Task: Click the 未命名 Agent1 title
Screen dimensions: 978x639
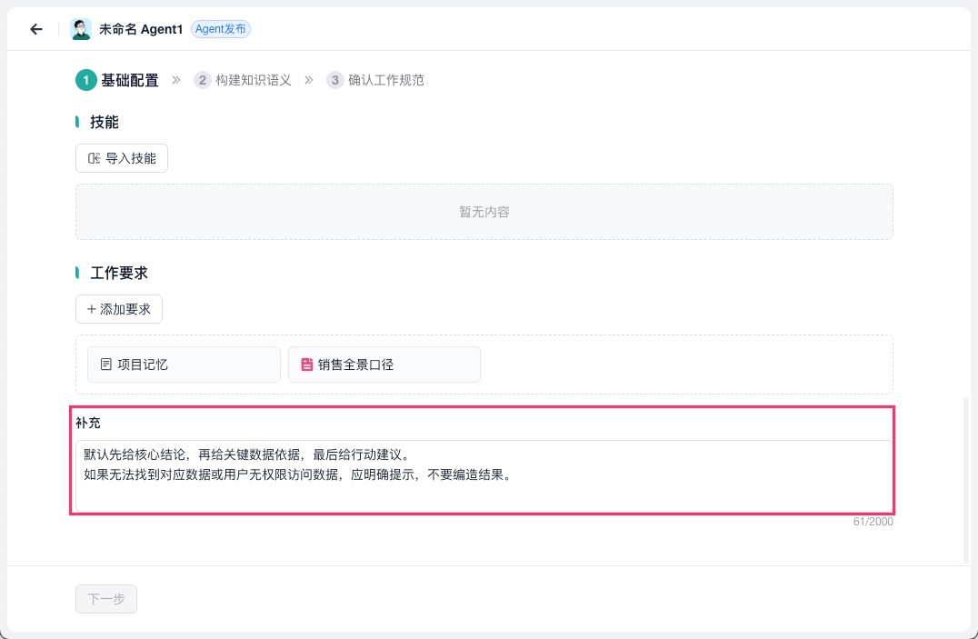Action: point(141,29)
